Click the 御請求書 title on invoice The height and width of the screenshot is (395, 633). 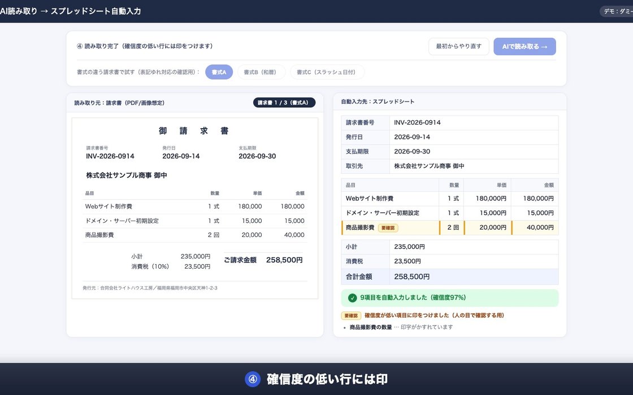(194, 131)
